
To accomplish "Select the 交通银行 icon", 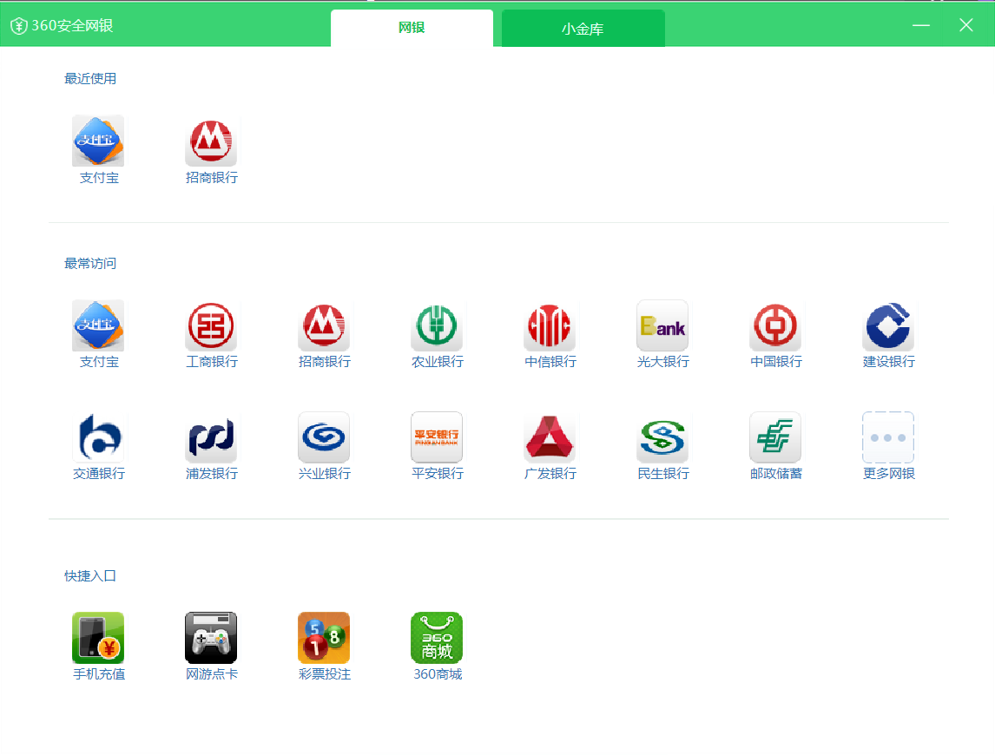I will 98,437.
